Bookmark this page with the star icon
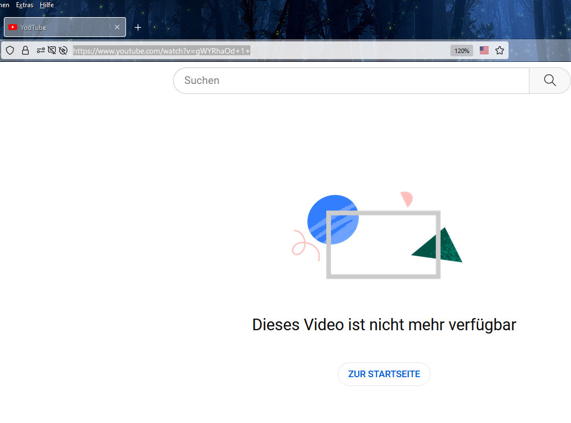This screenshot has width=571, height=423. tap(500, 50)
